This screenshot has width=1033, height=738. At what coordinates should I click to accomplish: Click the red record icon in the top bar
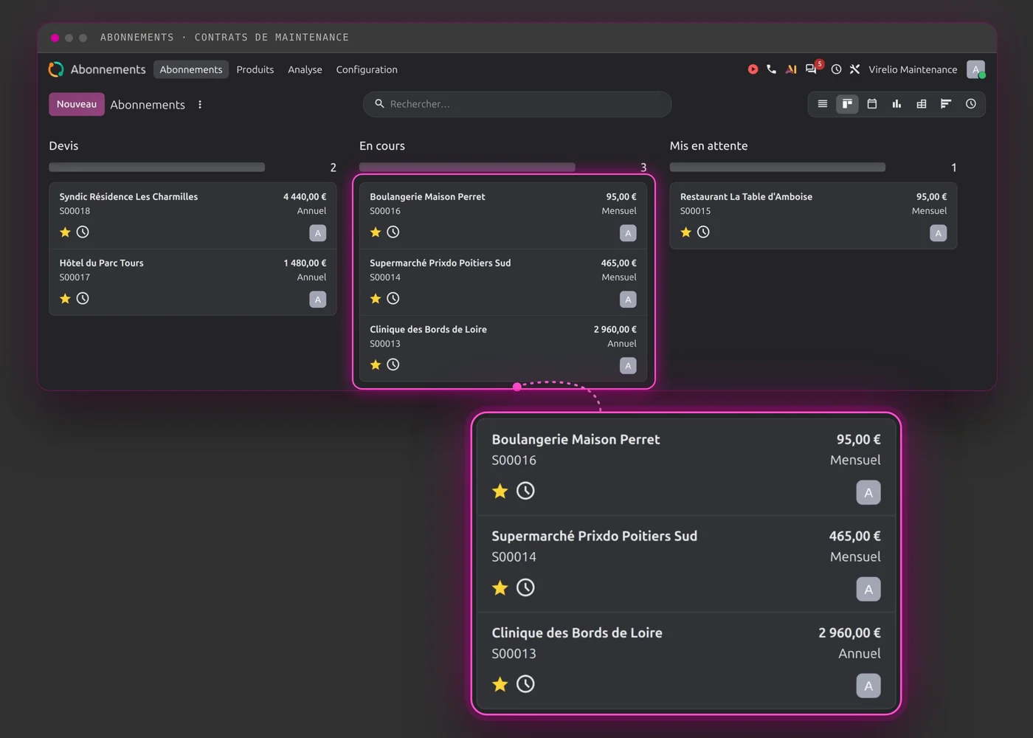click(753, 69)
